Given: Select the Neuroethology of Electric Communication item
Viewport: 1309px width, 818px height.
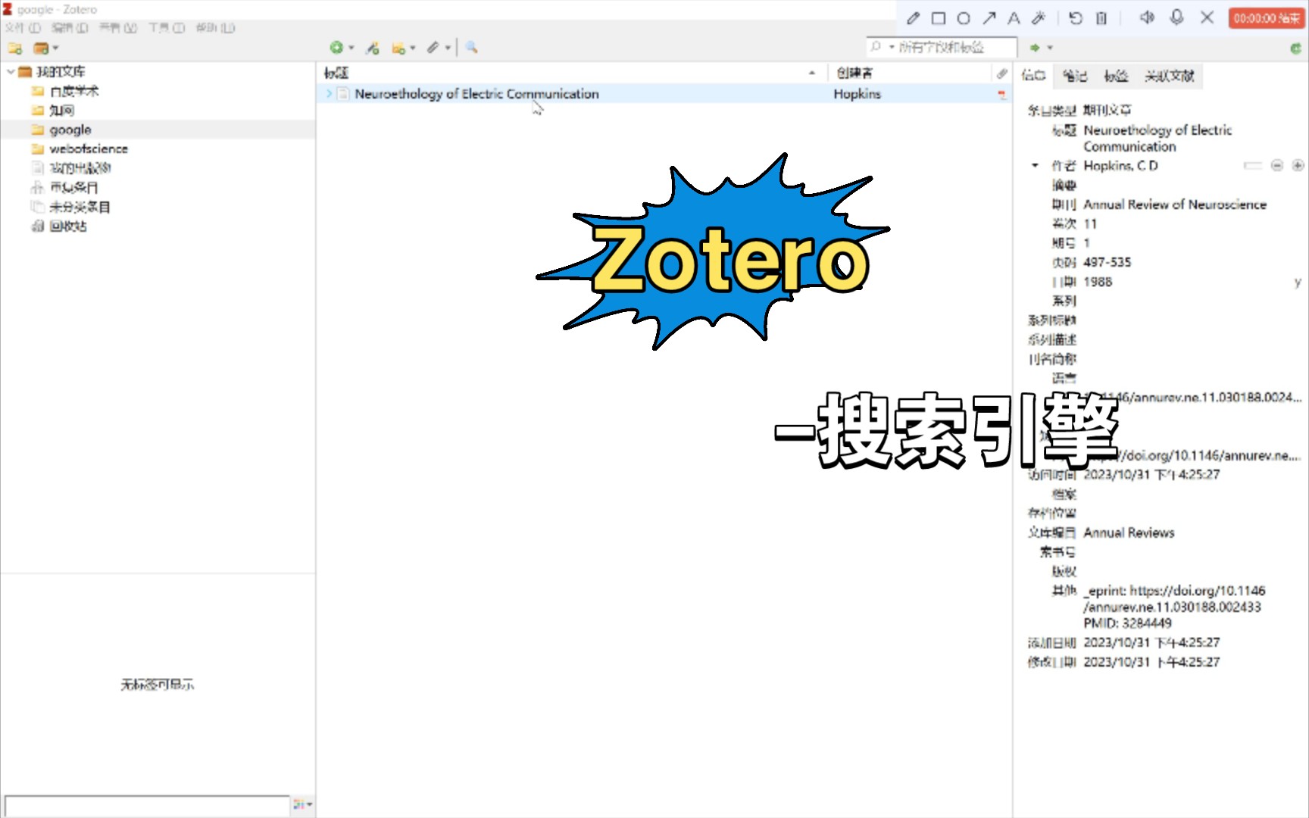Looking at the screenshot, I should (476, 94).
